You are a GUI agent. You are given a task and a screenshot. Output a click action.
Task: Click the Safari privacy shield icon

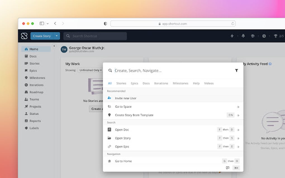coord(105,24)
